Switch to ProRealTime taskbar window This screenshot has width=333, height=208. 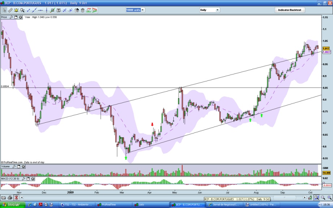113,205
